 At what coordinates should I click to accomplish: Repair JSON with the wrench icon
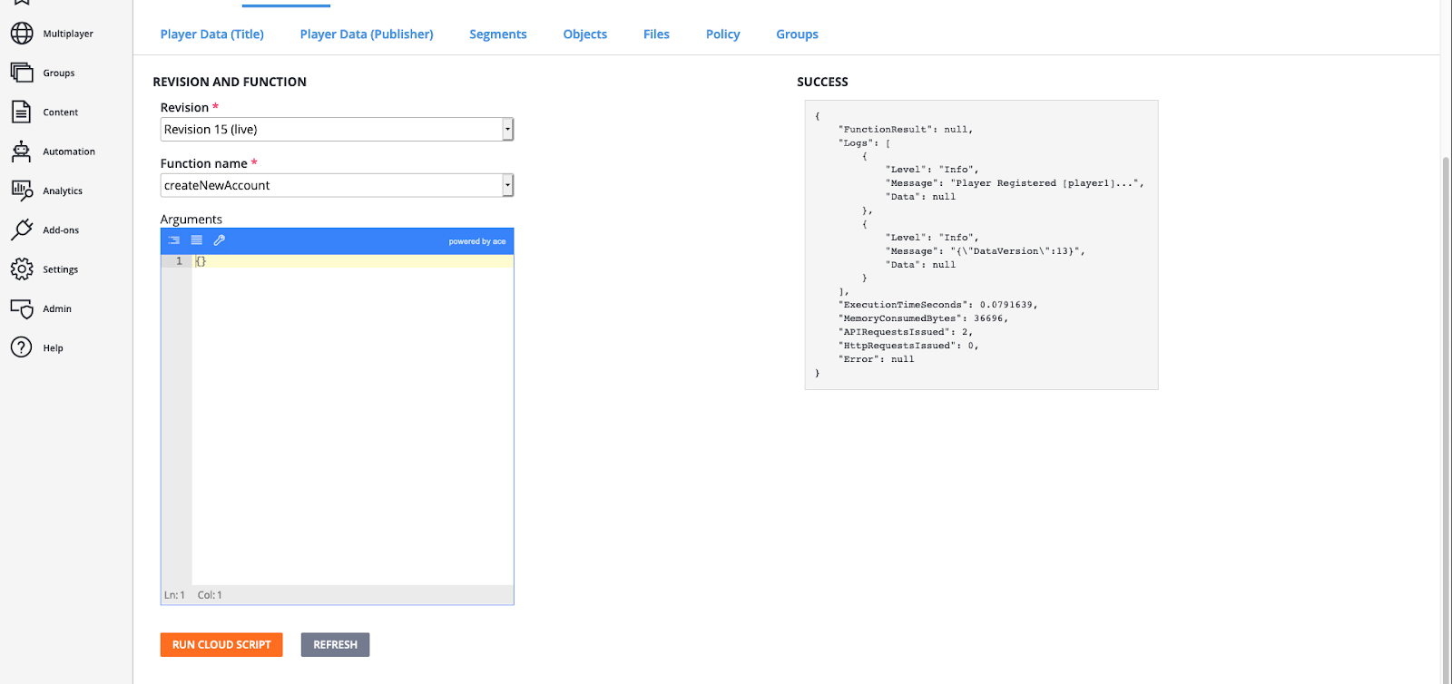220,240
